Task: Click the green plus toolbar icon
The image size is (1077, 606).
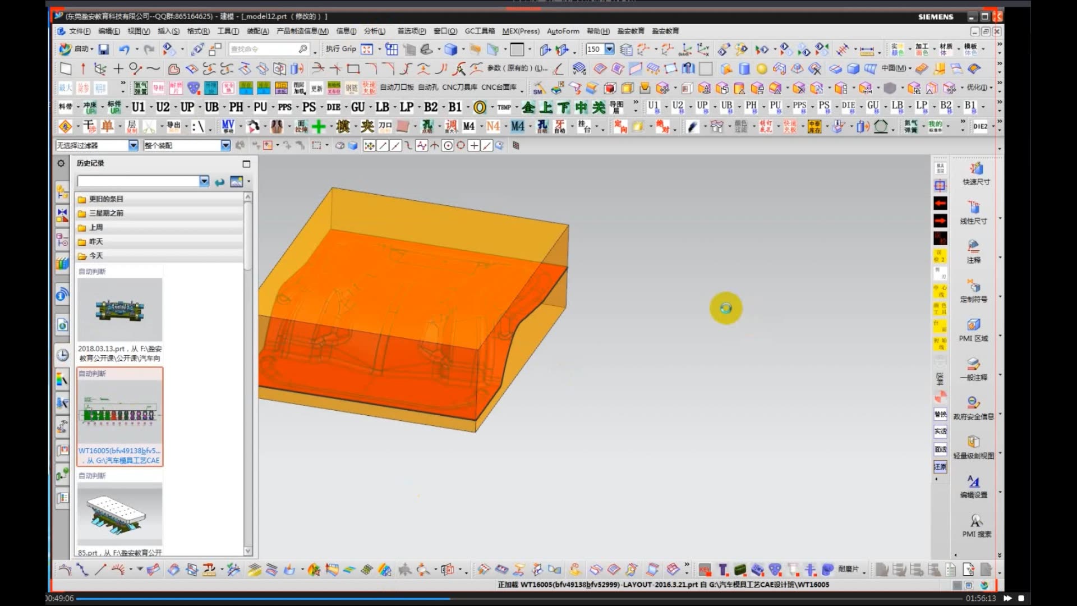Action: coord(319,126)
